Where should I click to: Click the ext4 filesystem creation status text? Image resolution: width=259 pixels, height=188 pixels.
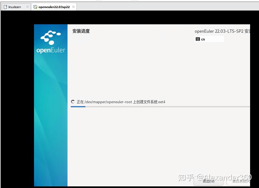point(122,102)
